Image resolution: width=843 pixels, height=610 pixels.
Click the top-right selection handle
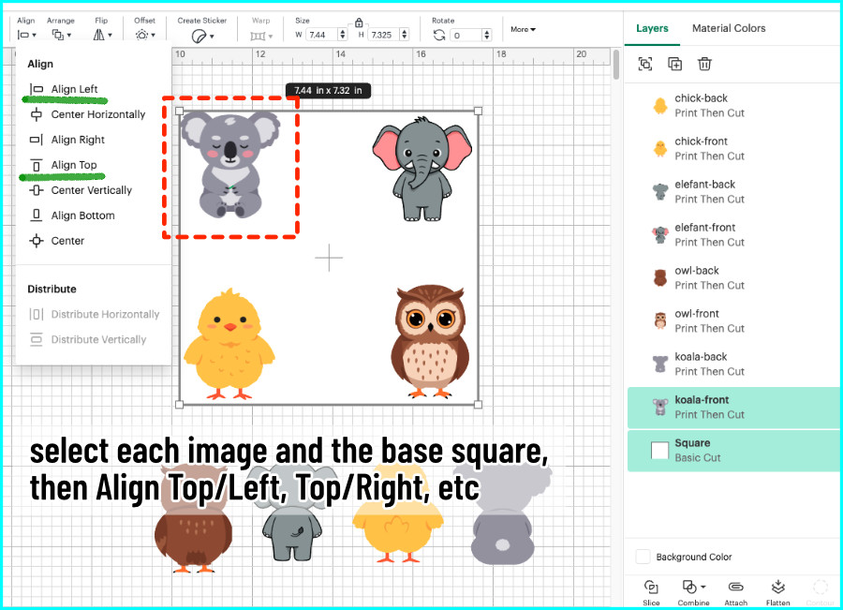[478, 111]
